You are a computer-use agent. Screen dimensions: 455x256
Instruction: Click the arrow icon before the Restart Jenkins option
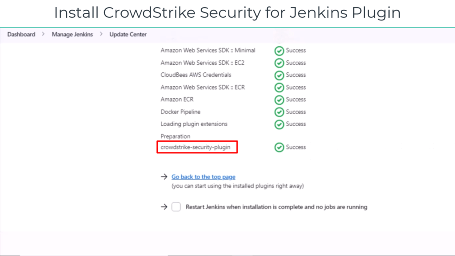(164, 207)
